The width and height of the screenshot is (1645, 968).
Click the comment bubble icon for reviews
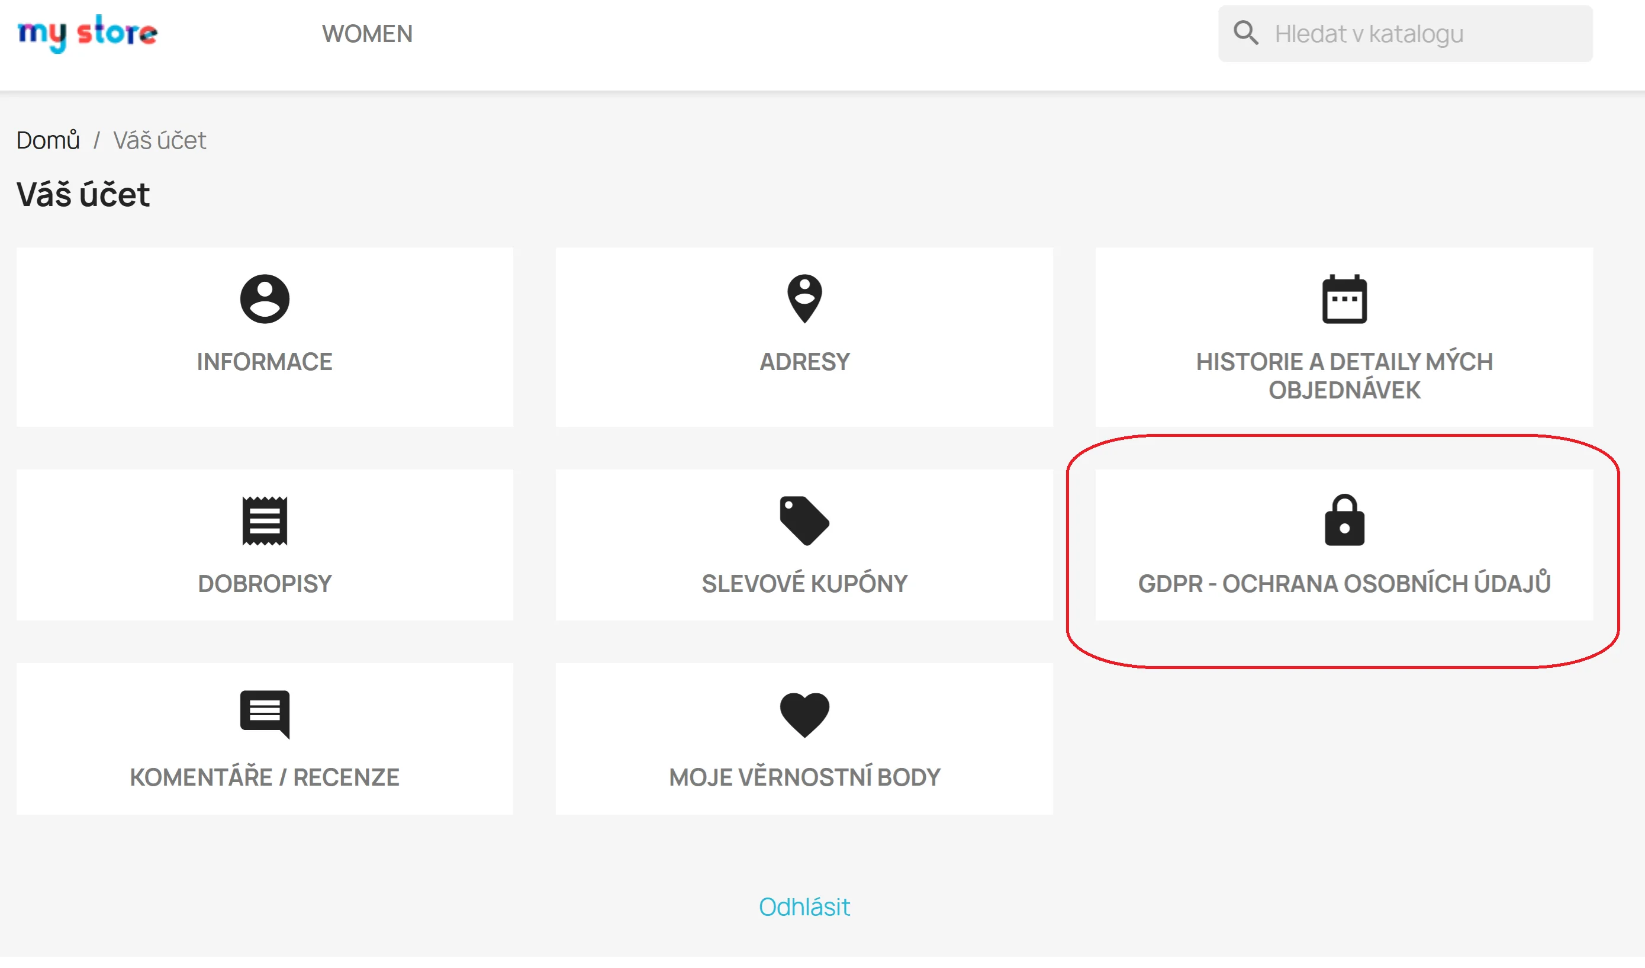click(x=265, y=714)
